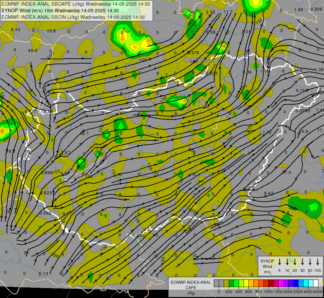Image resolution: width=324 pixels, height=298 pixels.
Task: Pick the bright green CAPE legend swatch
Action: [236, 283]
